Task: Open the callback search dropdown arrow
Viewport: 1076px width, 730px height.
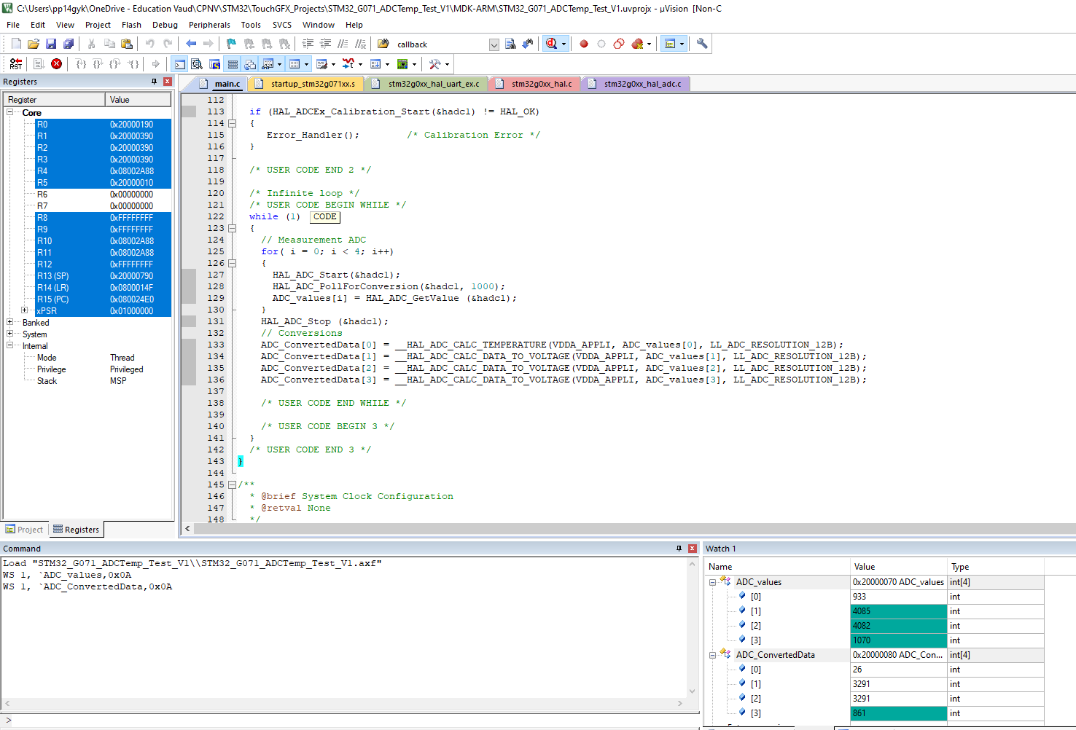Action: point(494,44)
